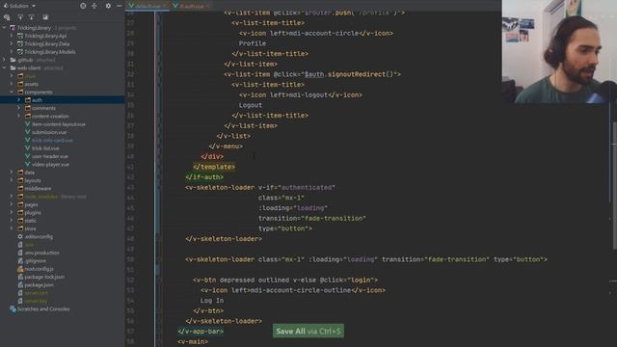Image resolution: width=617 pixels, height=347 pixels.
Task: Hide the Solution panel with minus icon
Action: (x=120, y=6)
